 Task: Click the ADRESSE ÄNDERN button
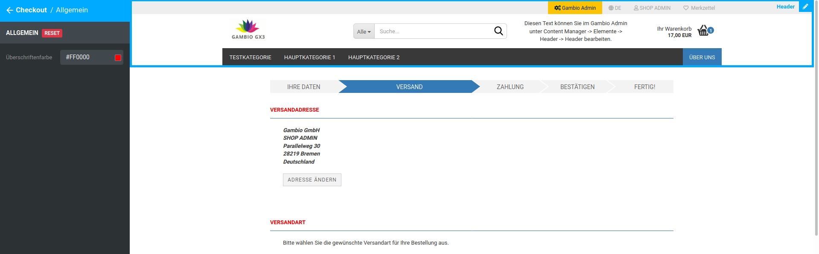[x=312, y=180]
